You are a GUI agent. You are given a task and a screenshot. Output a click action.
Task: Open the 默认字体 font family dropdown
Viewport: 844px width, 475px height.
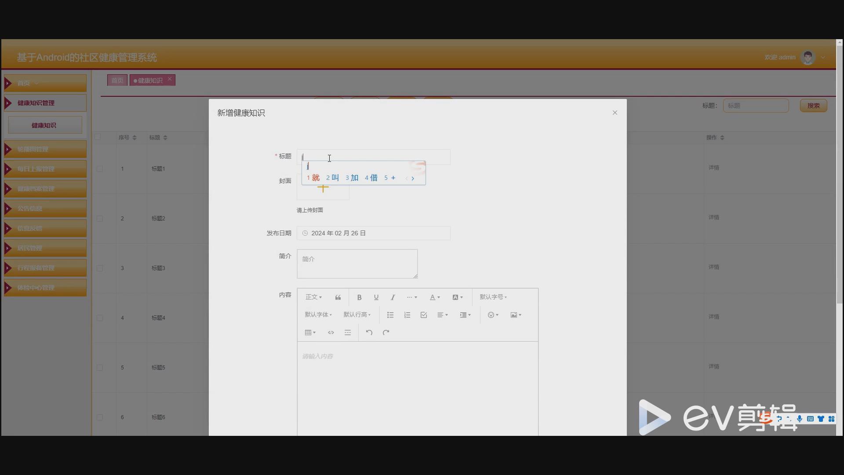pyautogui.click(x=318, y=314)
